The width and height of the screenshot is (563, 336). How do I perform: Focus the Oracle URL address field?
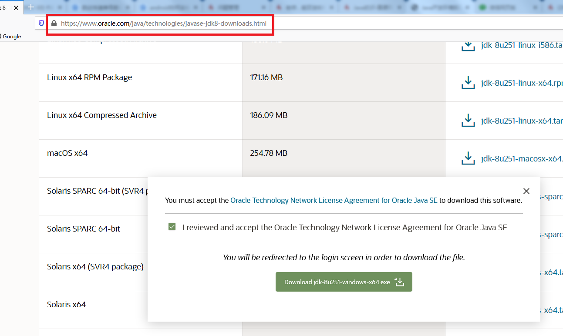tap(164, 24)
